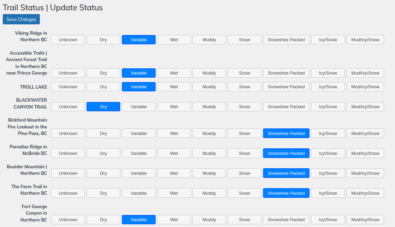The height and width of the screenshot is (227, 395).
Task: Set Ancient Forest Trail to Snow
Action: coord(244,73)
